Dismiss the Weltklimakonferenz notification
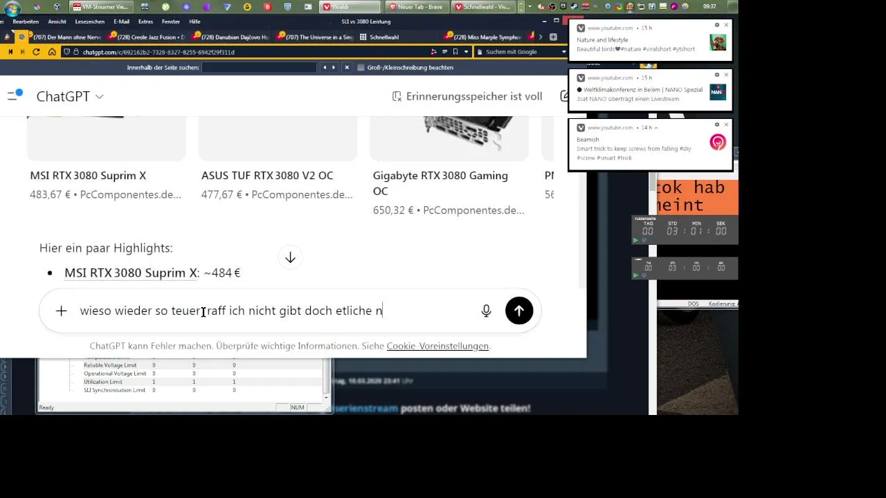Image resolution: width=886 pixels, height=498 pixels. [x=726, y=75]
